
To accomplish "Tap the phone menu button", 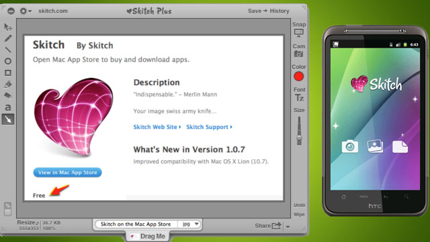I will click(364, 196).
